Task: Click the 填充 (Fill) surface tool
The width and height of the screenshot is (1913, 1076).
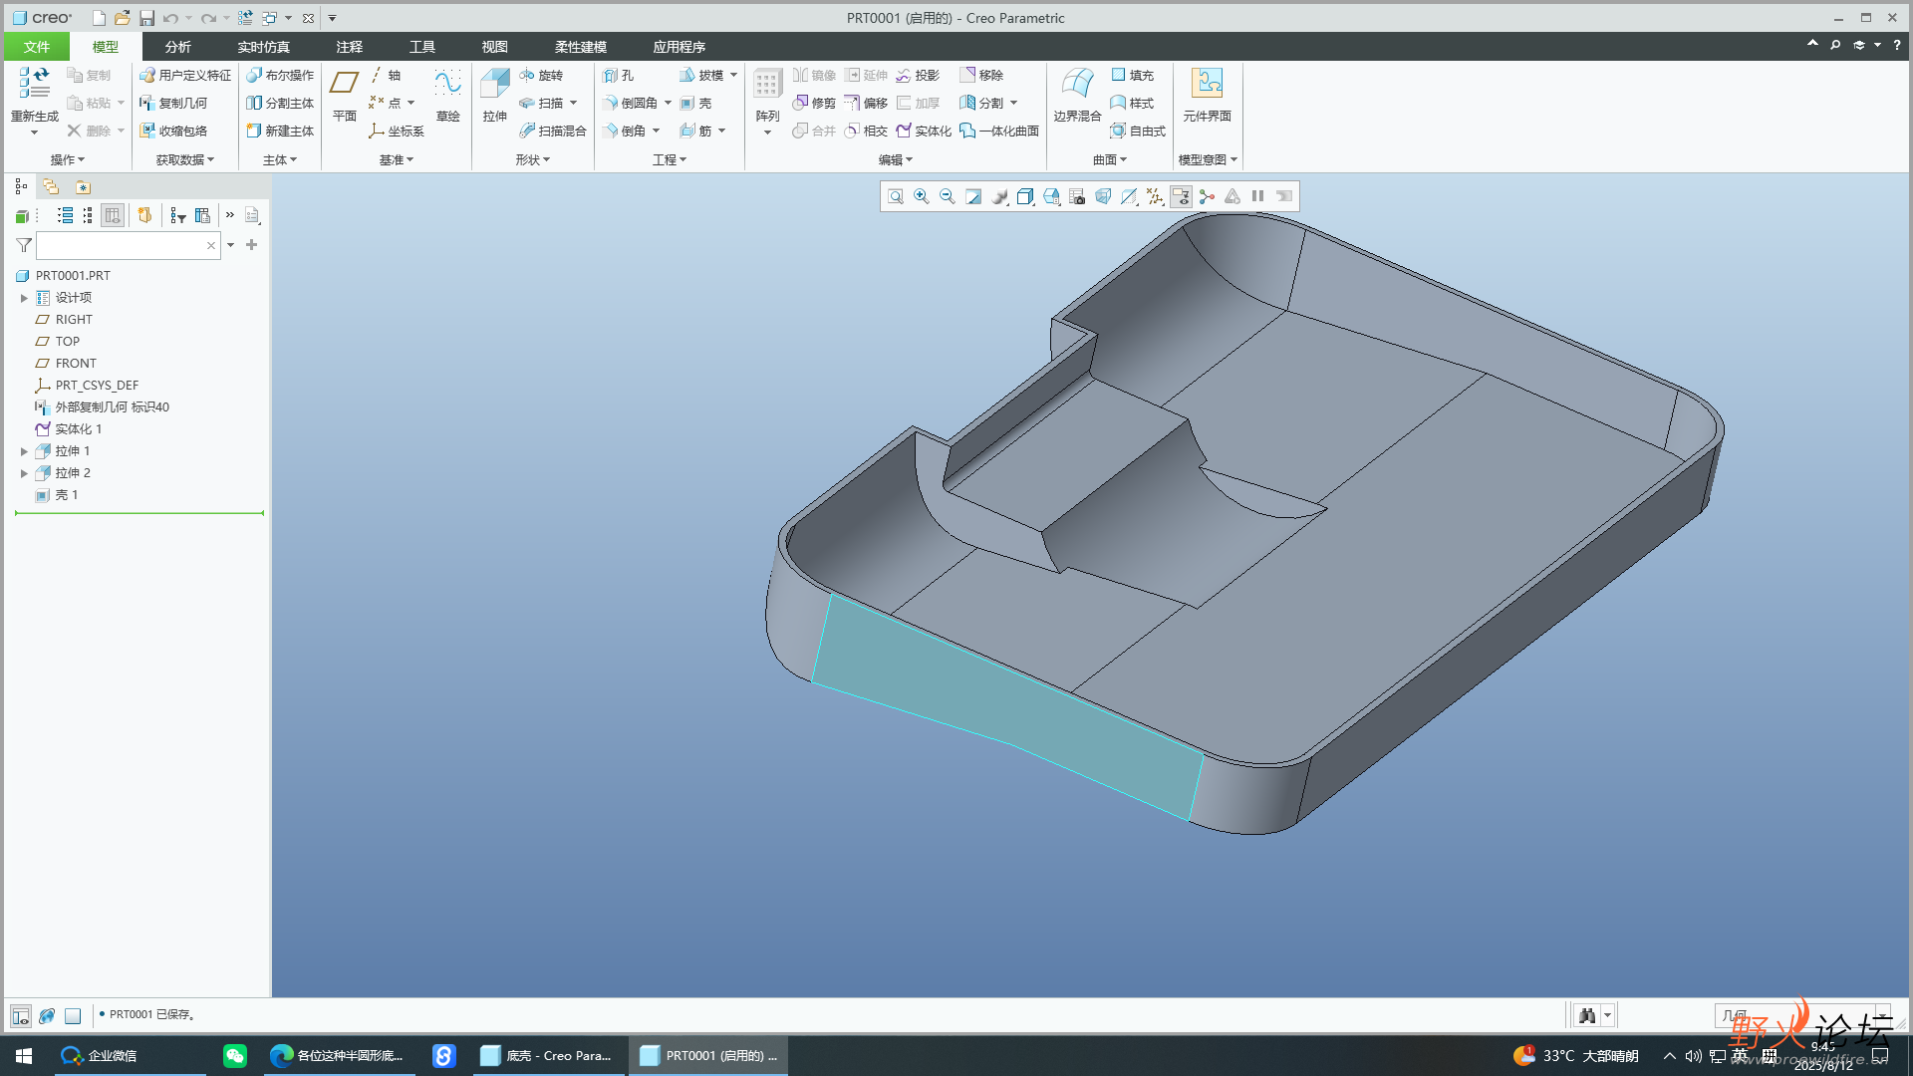Action: tap(1132, 75)
